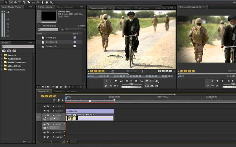Collapse the Audio 1 track
The height and width of the screenshot is (147, 236).
pyautogui.click(x=54, y=124)
